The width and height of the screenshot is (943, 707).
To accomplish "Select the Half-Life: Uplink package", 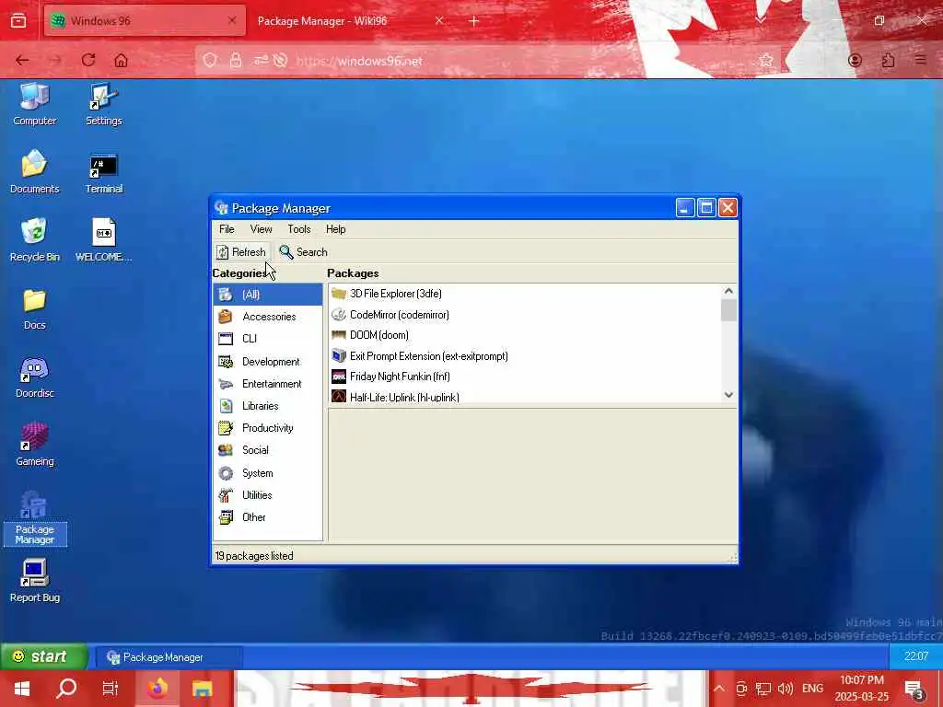I will click(524, 397).
